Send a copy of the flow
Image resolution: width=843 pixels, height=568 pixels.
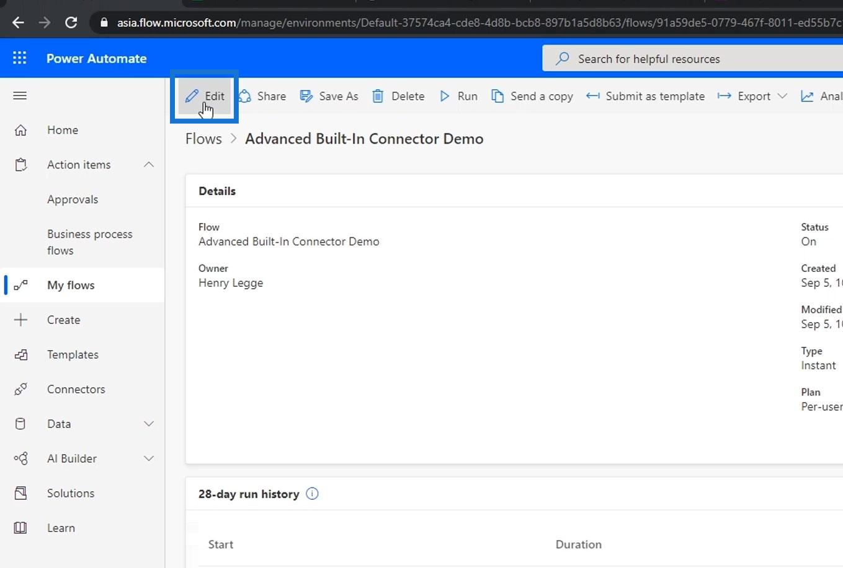tap(532, 96)
